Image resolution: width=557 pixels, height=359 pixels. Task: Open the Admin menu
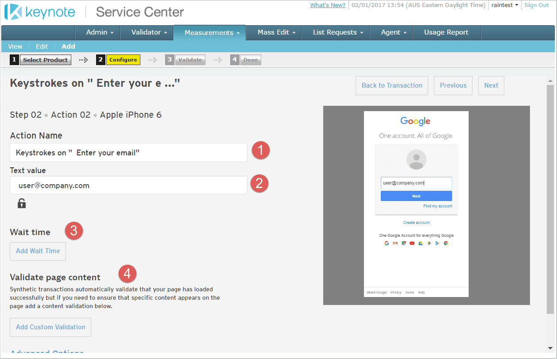coord(100,32)
